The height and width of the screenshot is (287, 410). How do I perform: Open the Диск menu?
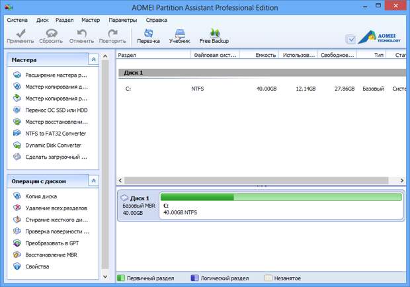click(x=42, y=20)
